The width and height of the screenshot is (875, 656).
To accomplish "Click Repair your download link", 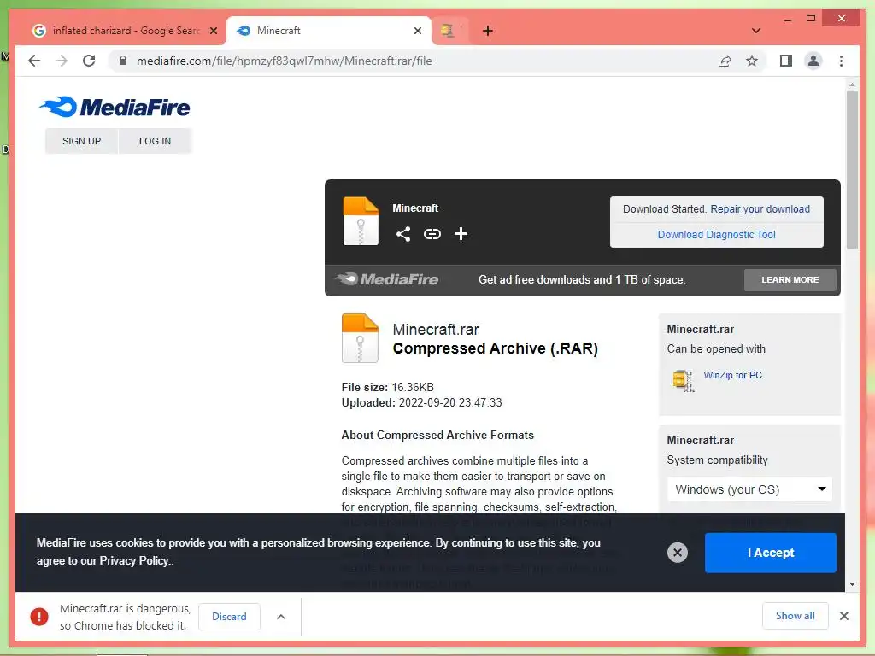I will (760, 209).
